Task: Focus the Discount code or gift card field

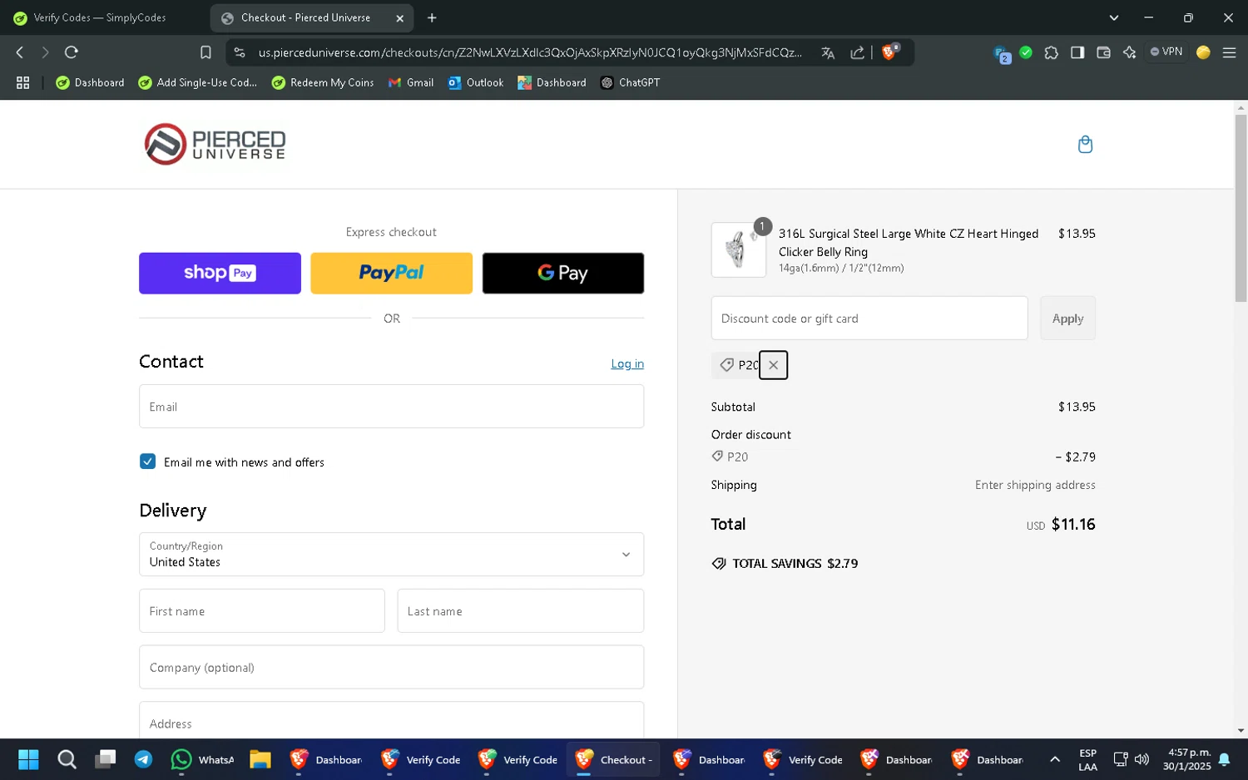Action: click(x=869, y=318)
